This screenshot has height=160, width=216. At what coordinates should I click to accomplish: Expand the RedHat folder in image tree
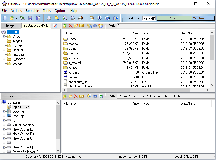4,50
